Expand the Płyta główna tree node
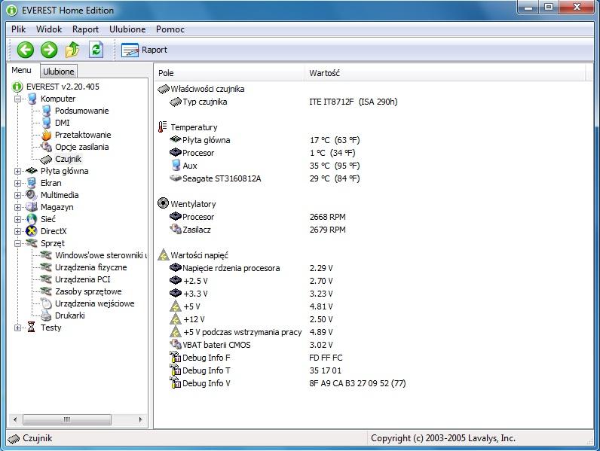This screenshot has height=451, width=600. [17, 171]
